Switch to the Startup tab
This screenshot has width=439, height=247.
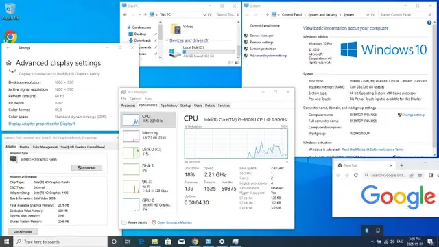tap(185, 106)
